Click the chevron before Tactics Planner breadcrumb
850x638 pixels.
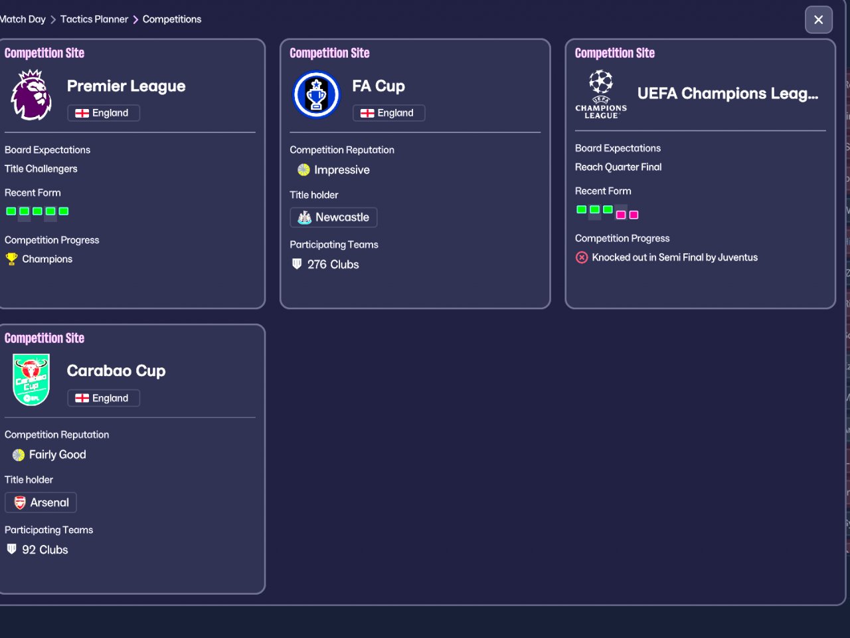click(x=53, y=20)
